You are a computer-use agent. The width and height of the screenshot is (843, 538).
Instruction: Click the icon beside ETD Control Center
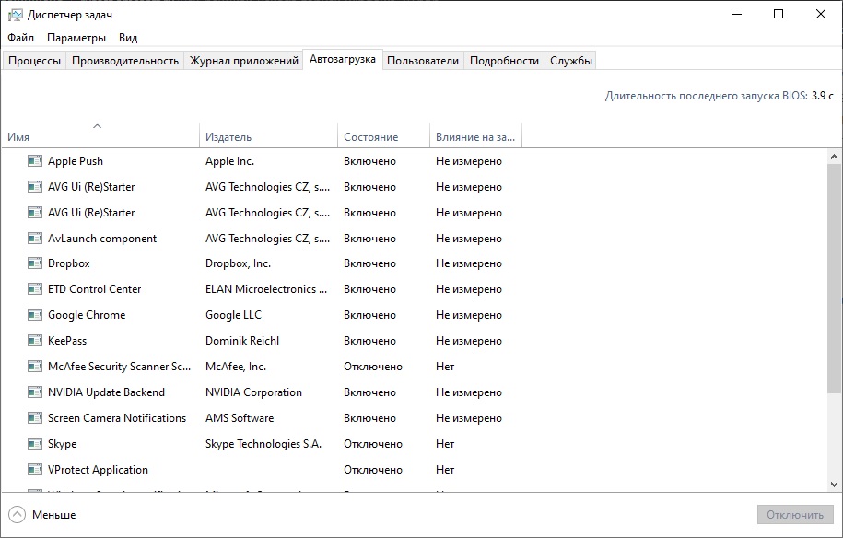pos(35,289)
